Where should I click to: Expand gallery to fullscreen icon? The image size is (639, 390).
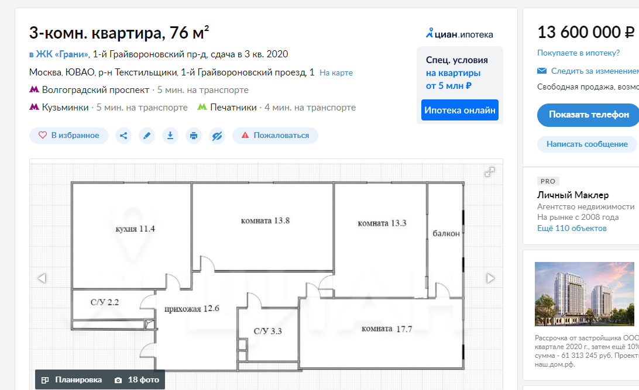tap(489, 172)
